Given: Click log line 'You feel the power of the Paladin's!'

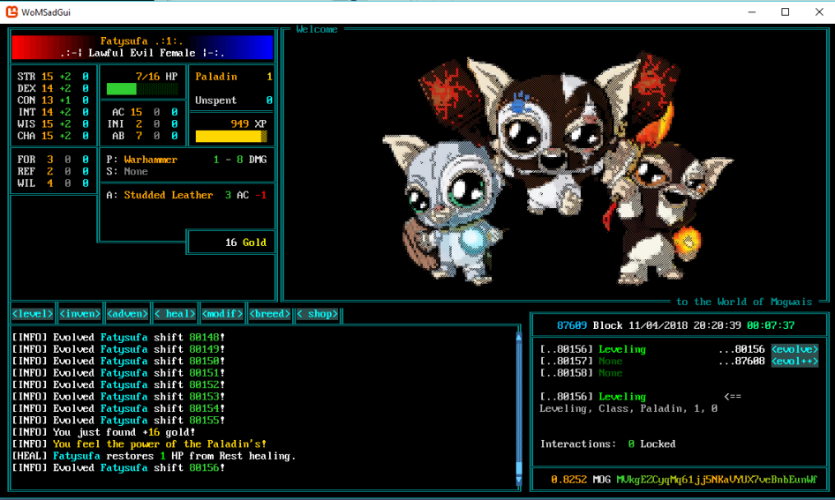Looking at the screenshot, I should tap(139, 444).
